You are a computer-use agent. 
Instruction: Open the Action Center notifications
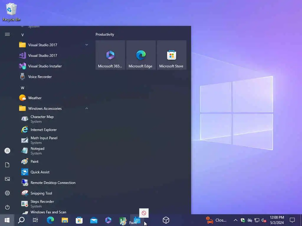point(292,220)
